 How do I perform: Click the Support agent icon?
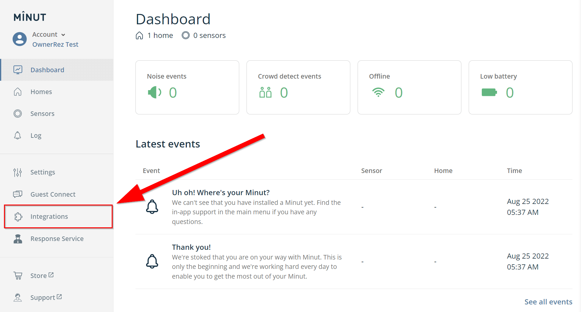(18, 297)
